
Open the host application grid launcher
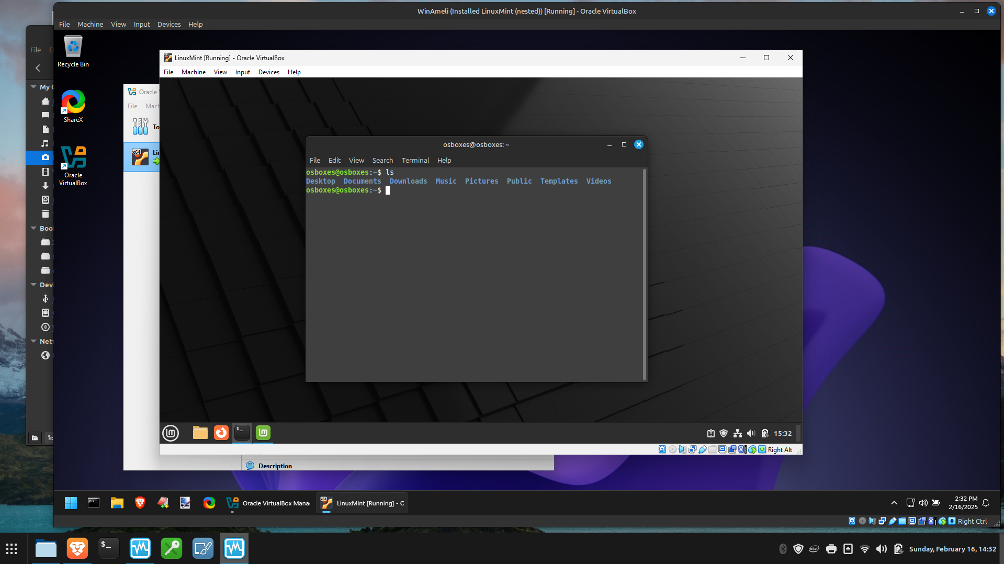point(12,549)
